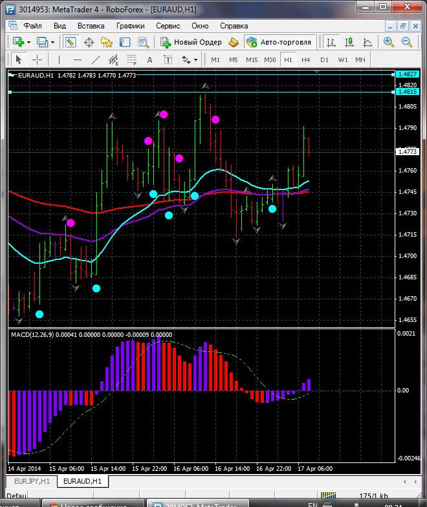427x507 pixels.
Task: Click the 1.4815 price level label
Action: 408,92
